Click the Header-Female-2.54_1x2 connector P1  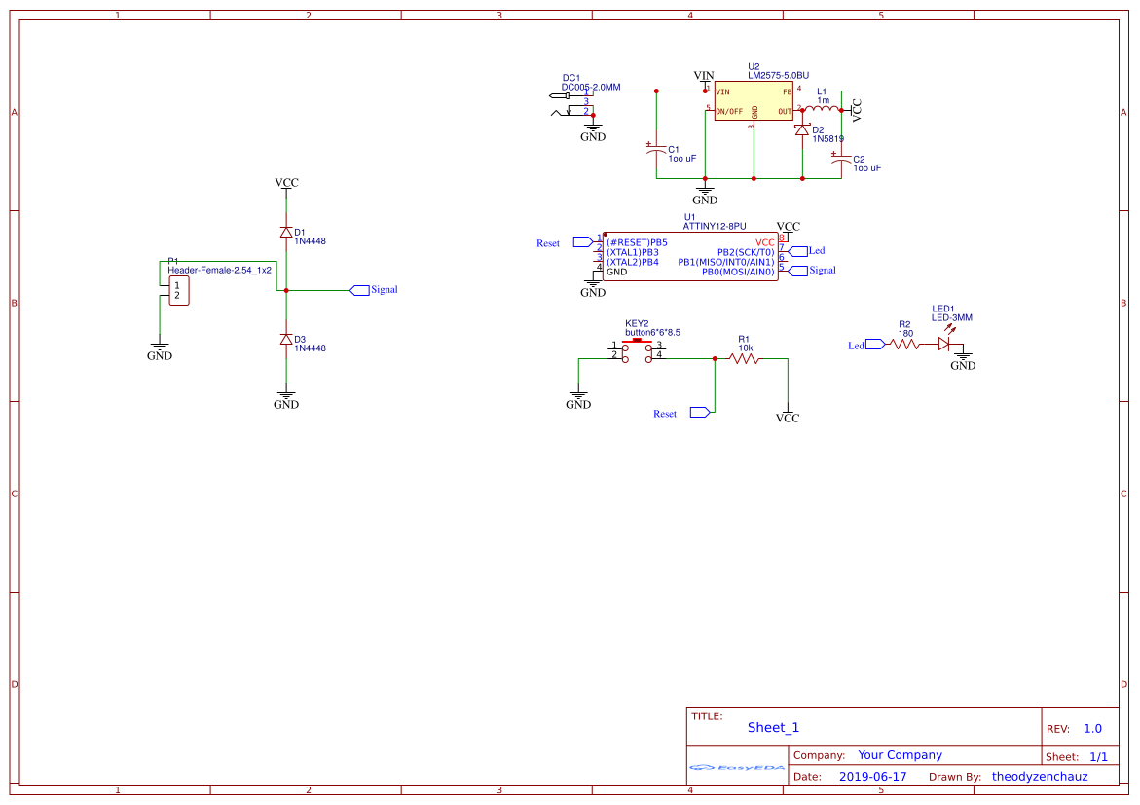point(178,289)
